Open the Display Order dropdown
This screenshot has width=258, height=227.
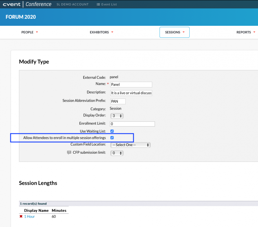click(x=117, y=116)
